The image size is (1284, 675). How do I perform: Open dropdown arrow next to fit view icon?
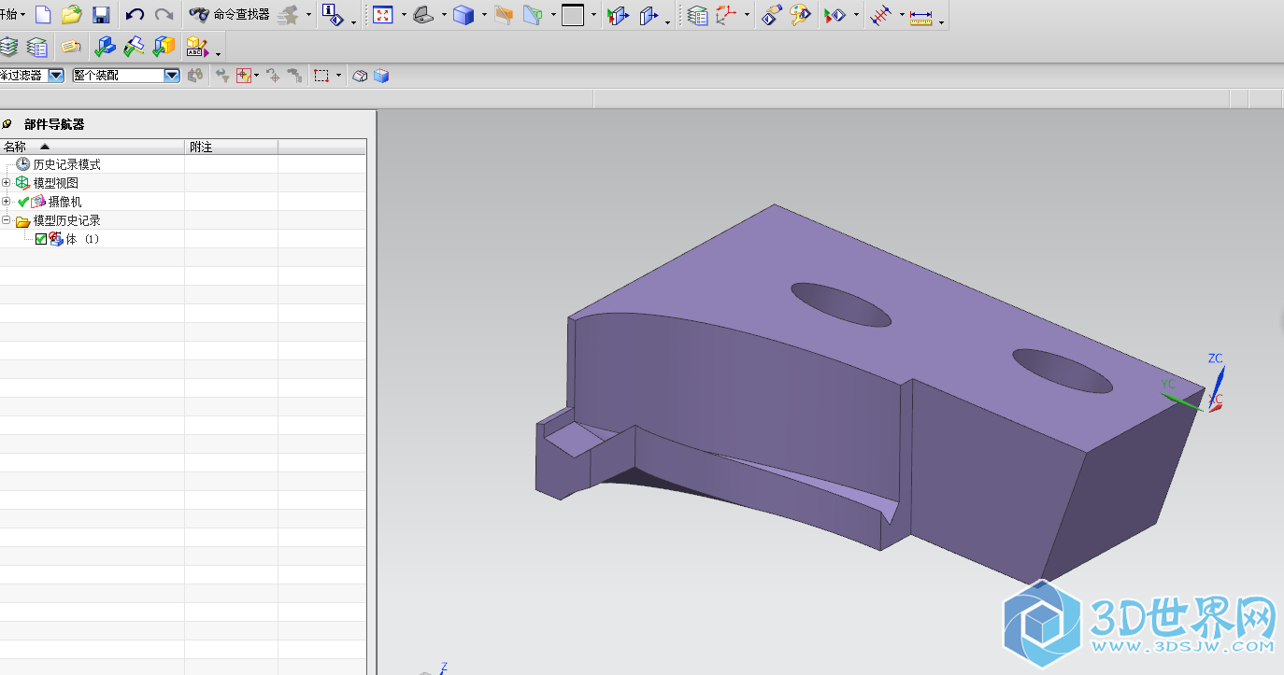point(403,15)
